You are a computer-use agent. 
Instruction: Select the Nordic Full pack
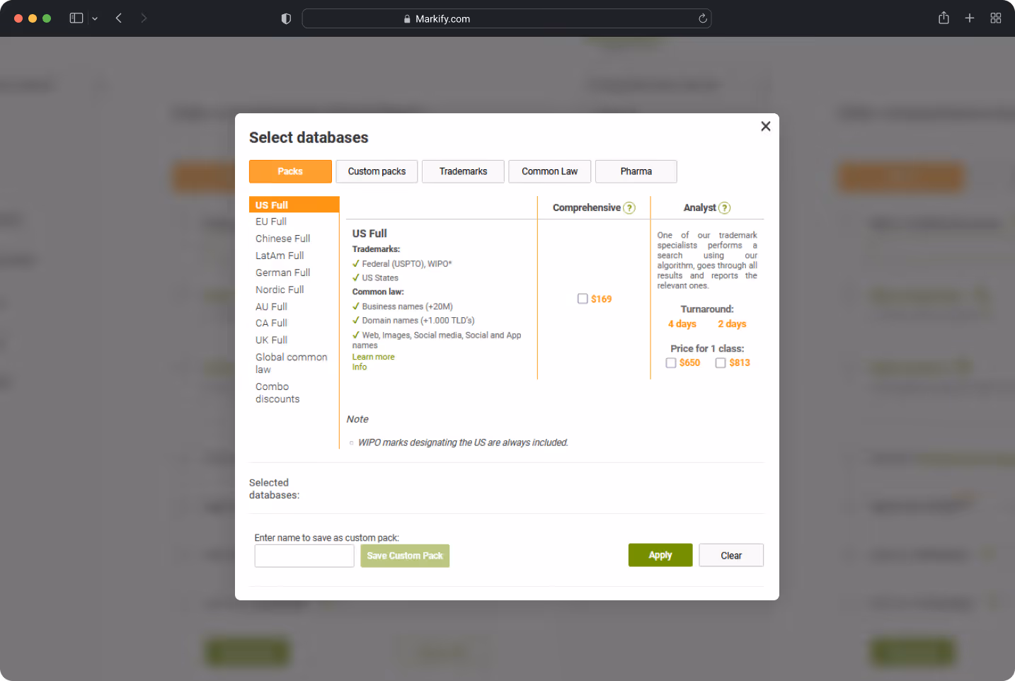point(280,290)
